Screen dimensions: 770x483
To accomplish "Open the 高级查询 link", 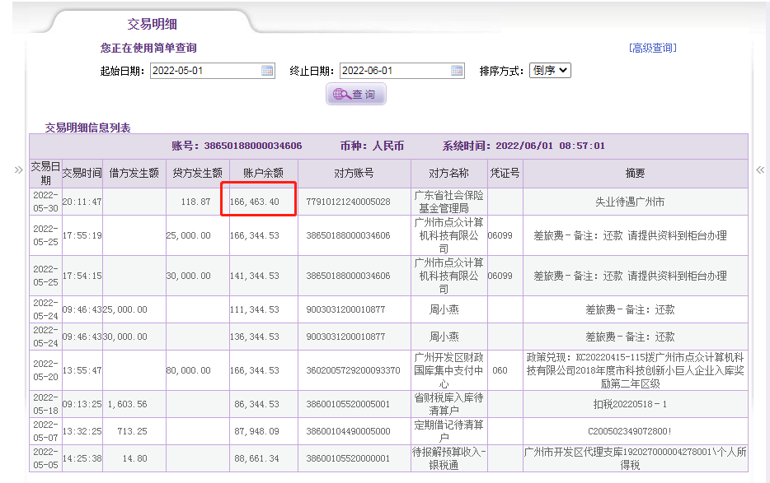I will 653,48.
